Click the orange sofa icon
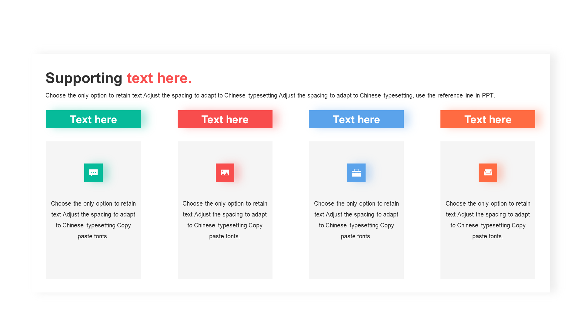 (x=488, y=173)
